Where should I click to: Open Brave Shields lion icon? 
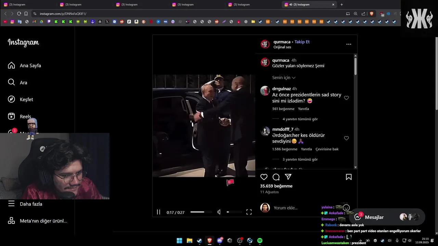tap(372, 14)
